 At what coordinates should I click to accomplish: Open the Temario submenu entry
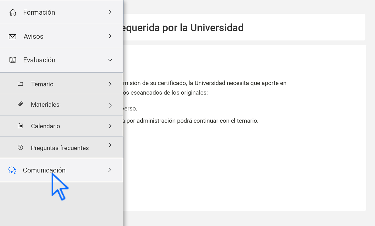click(x=62, y=83)
